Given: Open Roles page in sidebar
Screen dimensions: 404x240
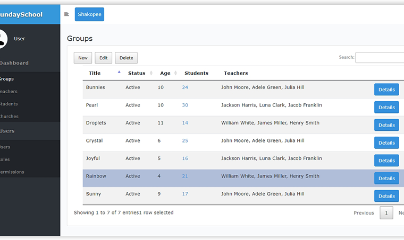Looking at the screenshot, I should 5,159.
